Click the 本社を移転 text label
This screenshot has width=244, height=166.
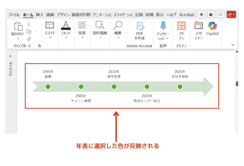[x=180, y=77]
